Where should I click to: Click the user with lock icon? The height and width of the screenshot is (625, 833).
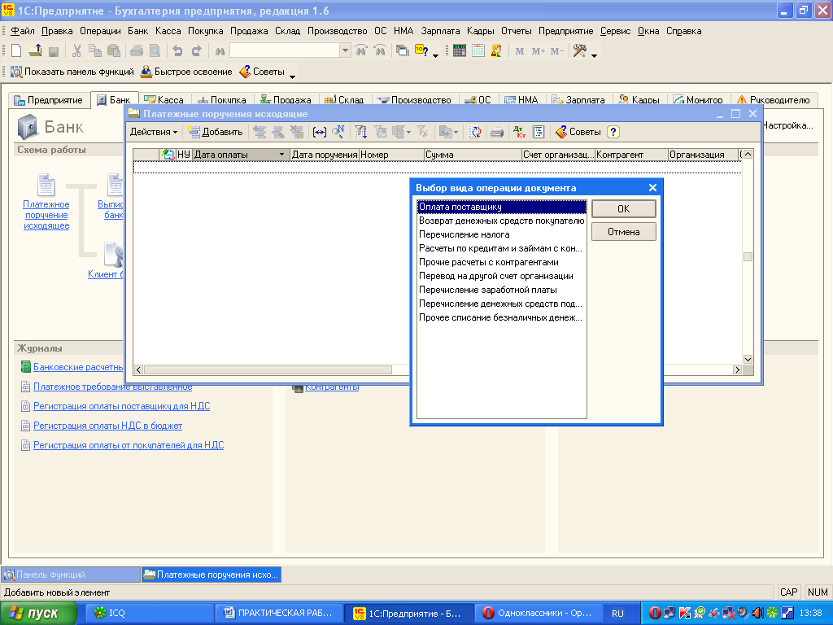coord(496,50)
